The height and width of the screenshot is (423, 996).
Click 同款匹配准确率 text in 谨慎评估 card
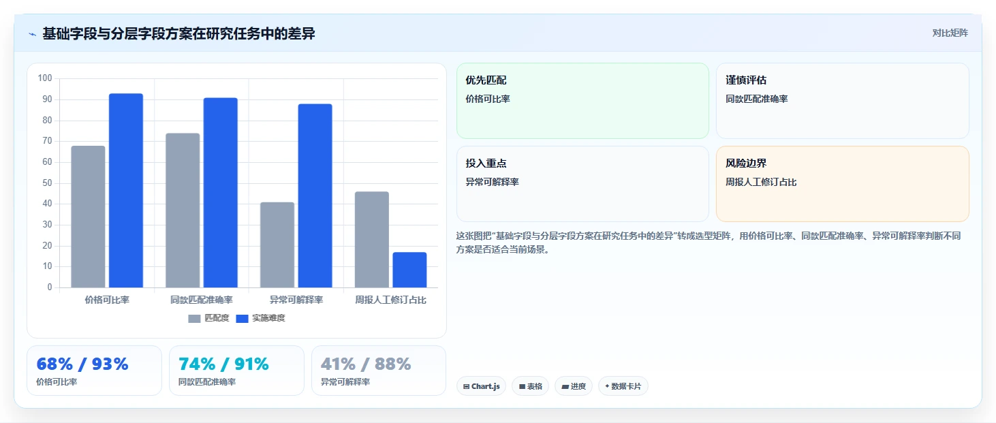click(x=757, y=99)
